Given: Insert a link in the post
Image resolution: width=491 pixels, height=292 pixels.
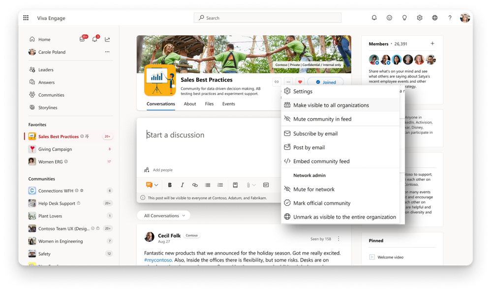Looking at the screenshot, I should 195,185.
